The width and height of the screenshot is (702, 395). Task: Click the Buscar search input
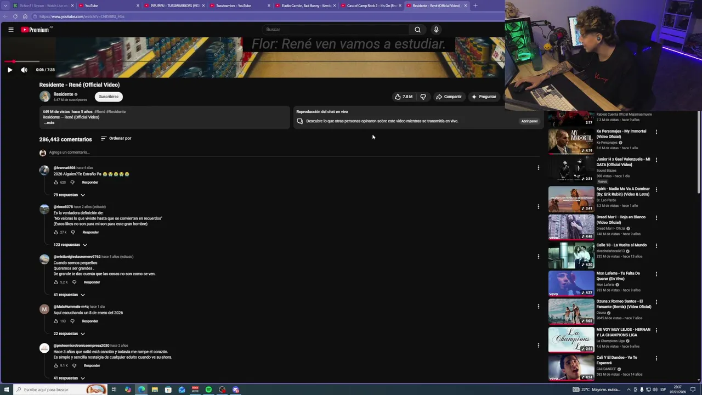tap(336, 30)
